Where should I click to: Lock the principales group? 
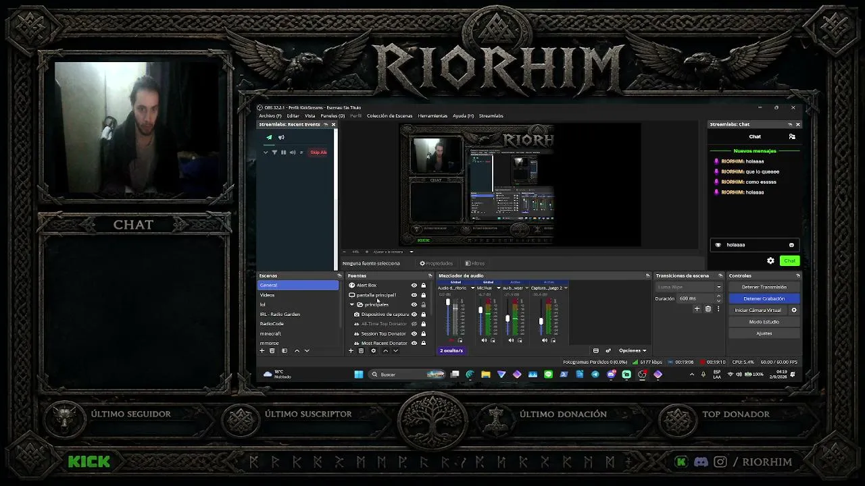(424, 304)
